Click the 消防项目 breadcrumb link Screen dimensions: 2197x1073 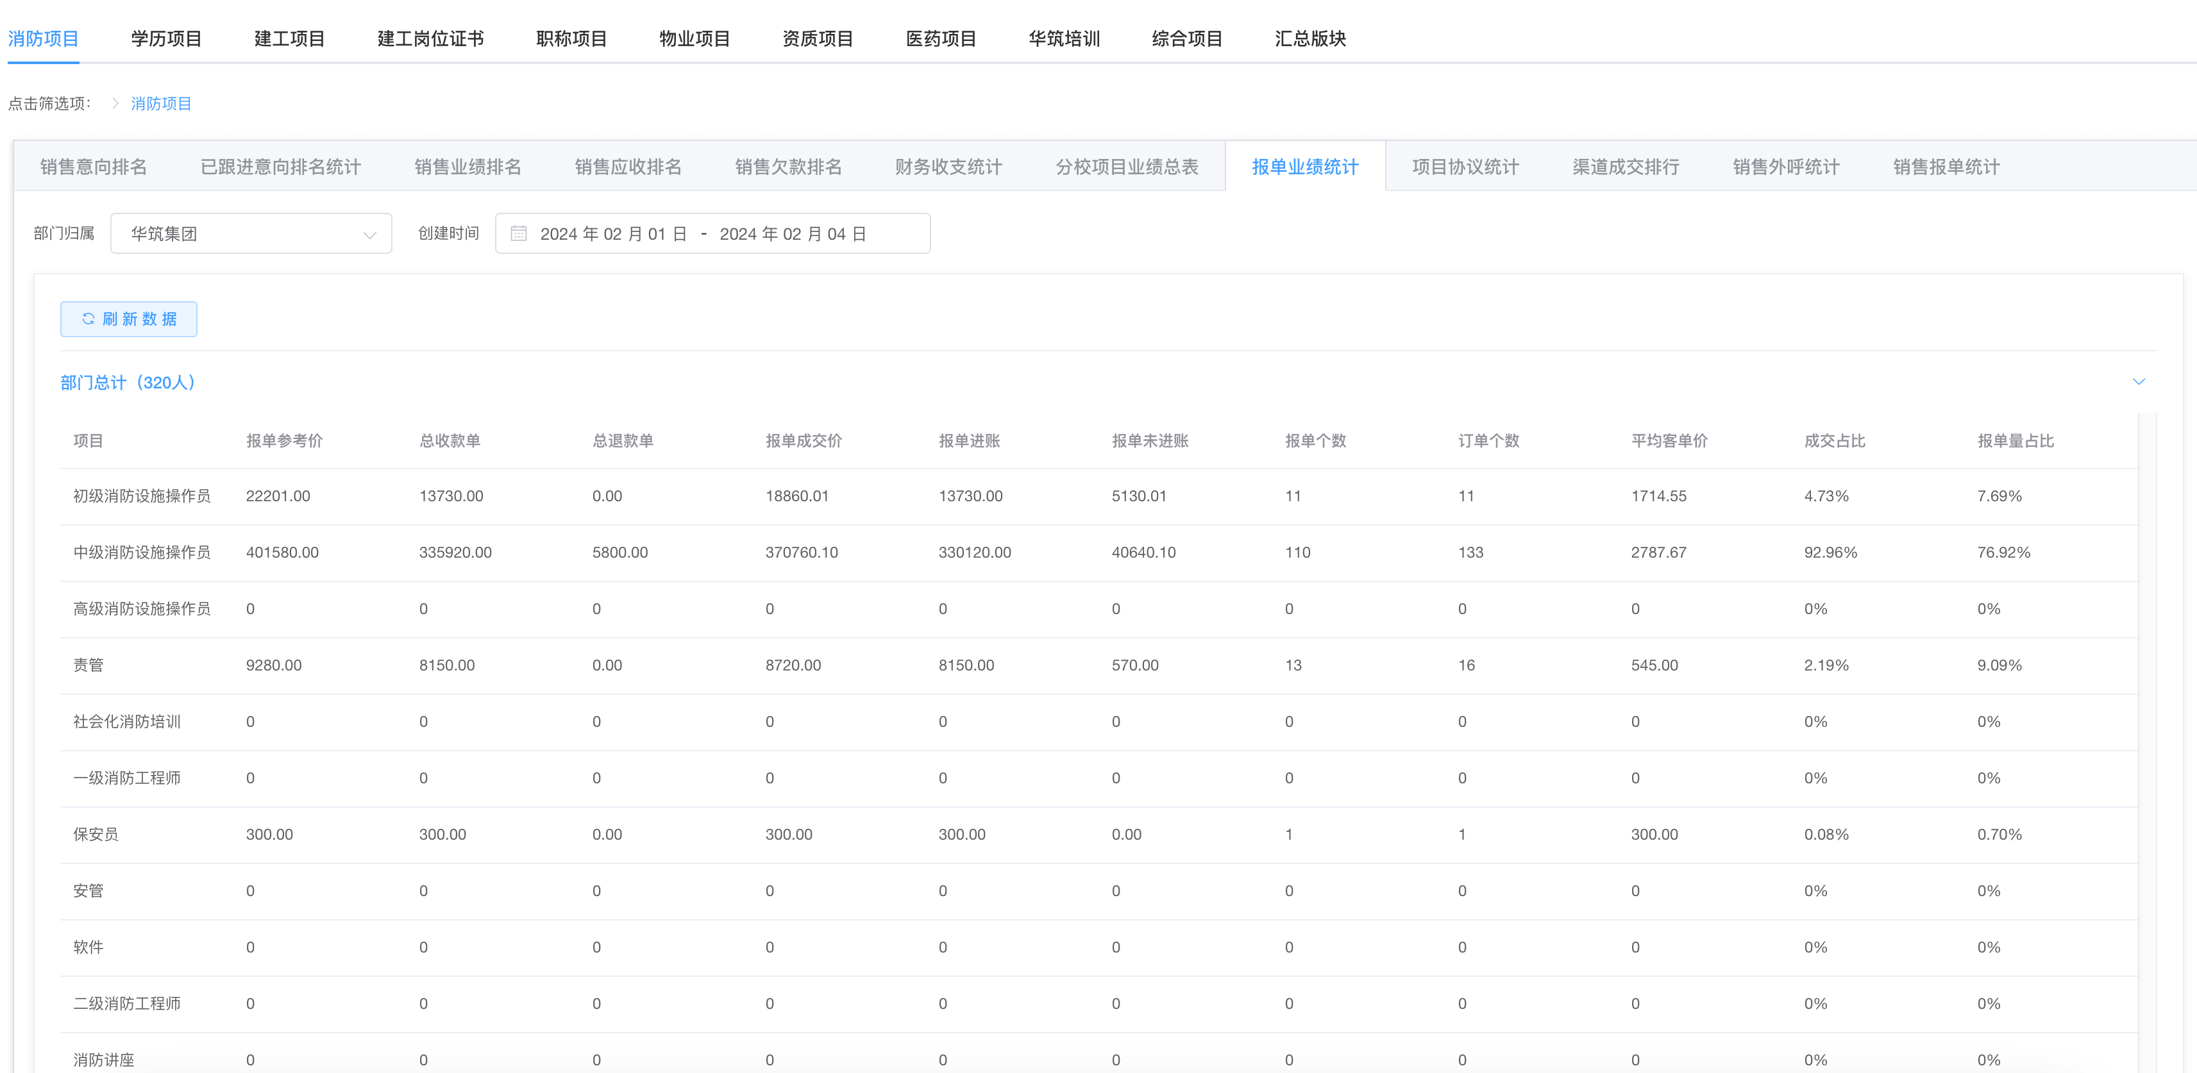pyautogui.click(x=161, y=103)
